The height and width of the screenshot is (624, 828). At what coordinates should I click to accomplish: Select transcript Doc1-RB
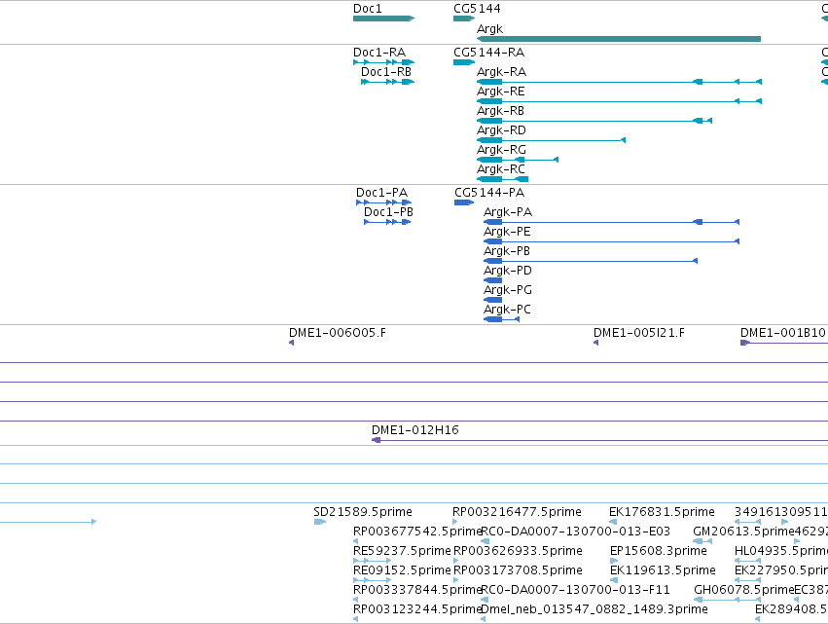pos(387,82)
